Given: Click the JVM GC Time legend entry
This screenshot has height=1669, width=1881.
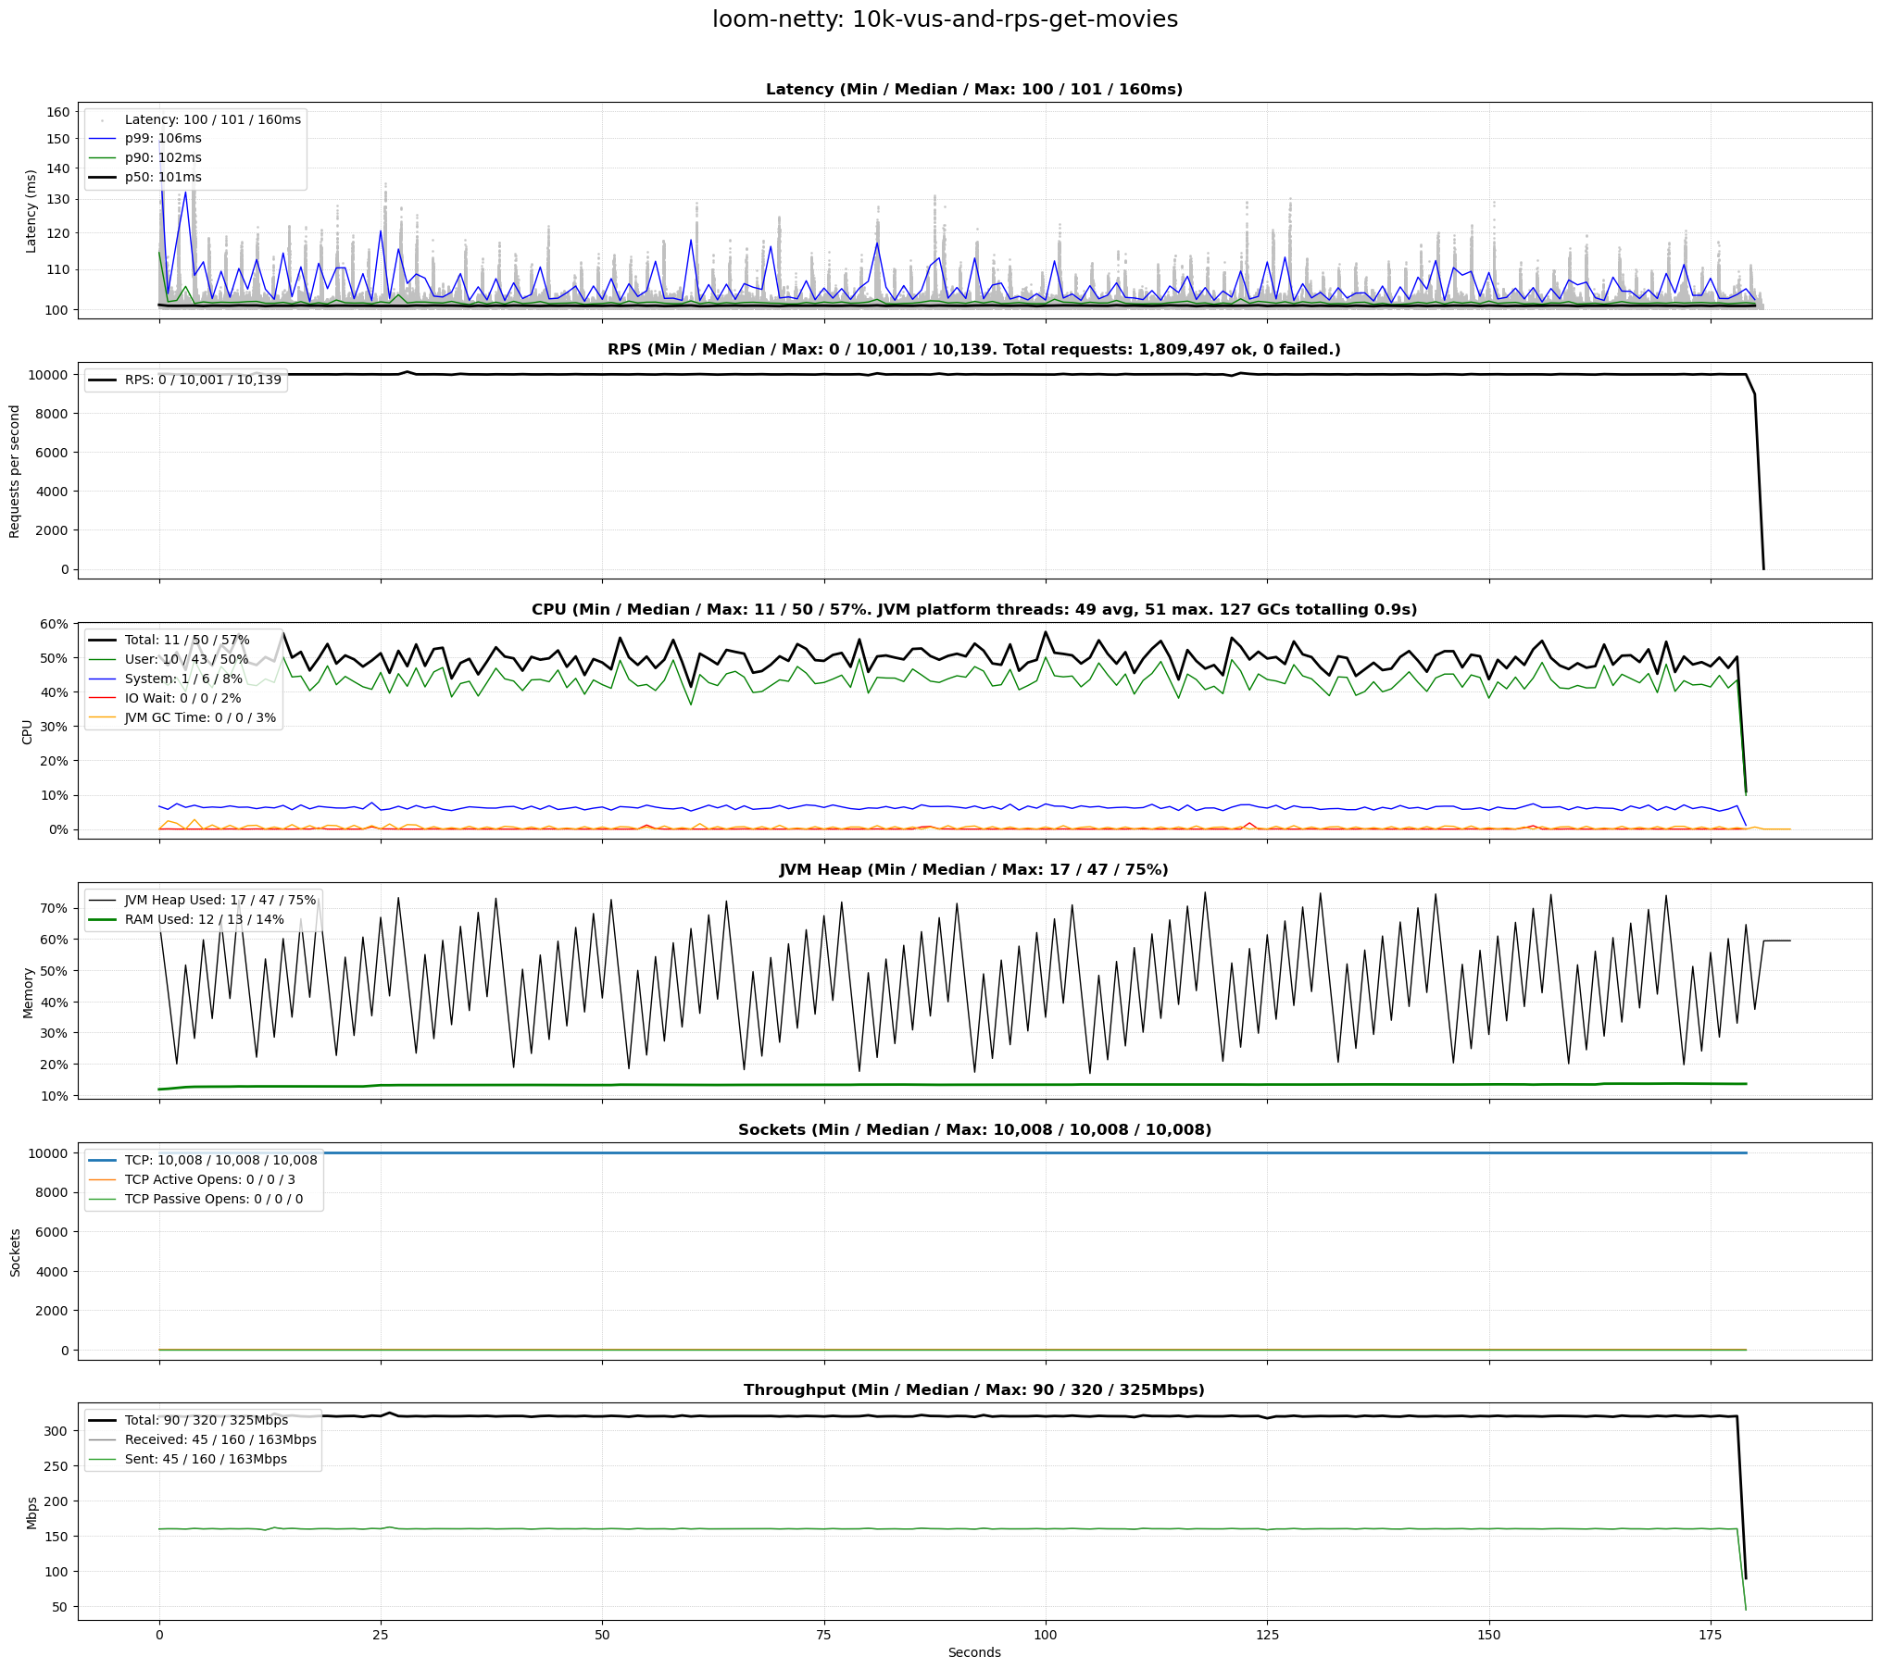Looking at the screenshot, I should click(200, 718).
